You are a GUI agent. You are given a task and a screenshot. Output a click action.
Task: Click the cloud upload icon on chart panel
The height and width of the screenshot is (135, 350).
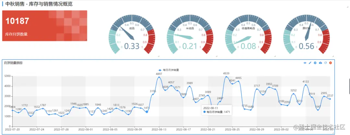[321, 63]
